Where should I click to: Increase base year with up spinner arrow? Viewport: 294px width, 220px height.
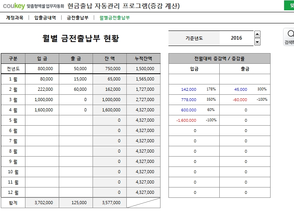[257, 34]
